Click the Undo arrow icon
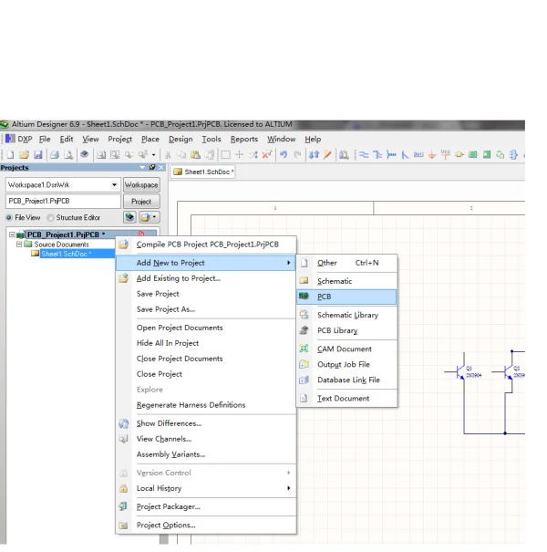This screenshot has height=552, width=547. tap(284, 154)
